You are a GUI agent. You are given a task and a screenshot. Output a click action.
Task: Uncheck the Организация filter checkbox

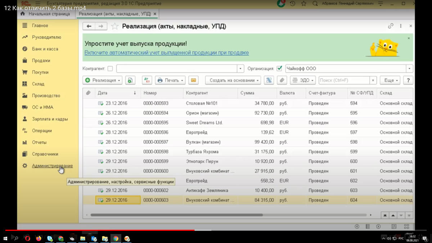[x=279, y=68]
